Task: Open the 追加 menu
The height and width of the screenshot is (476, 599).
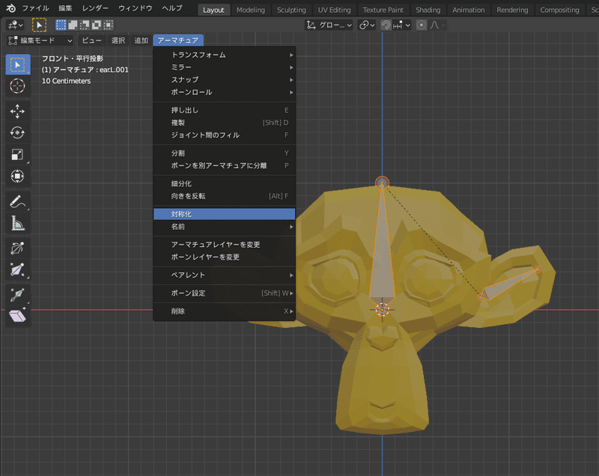Action: (141, 40)
